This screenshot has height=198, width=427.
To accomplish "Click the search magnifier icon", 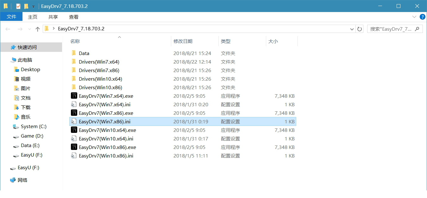I will point(417,29).
